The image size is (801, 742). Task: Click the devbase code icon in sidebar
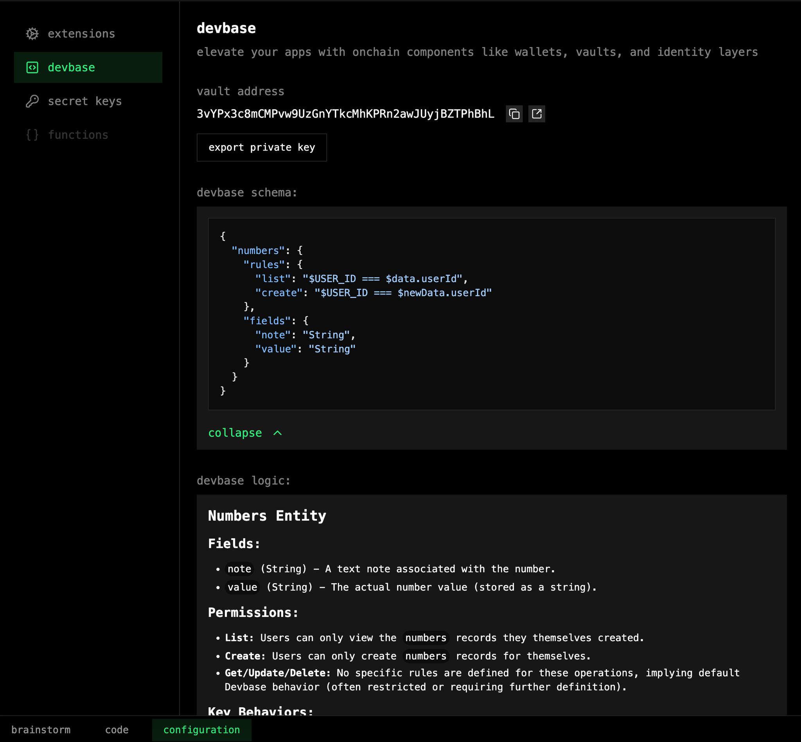(x=32, y=67)
